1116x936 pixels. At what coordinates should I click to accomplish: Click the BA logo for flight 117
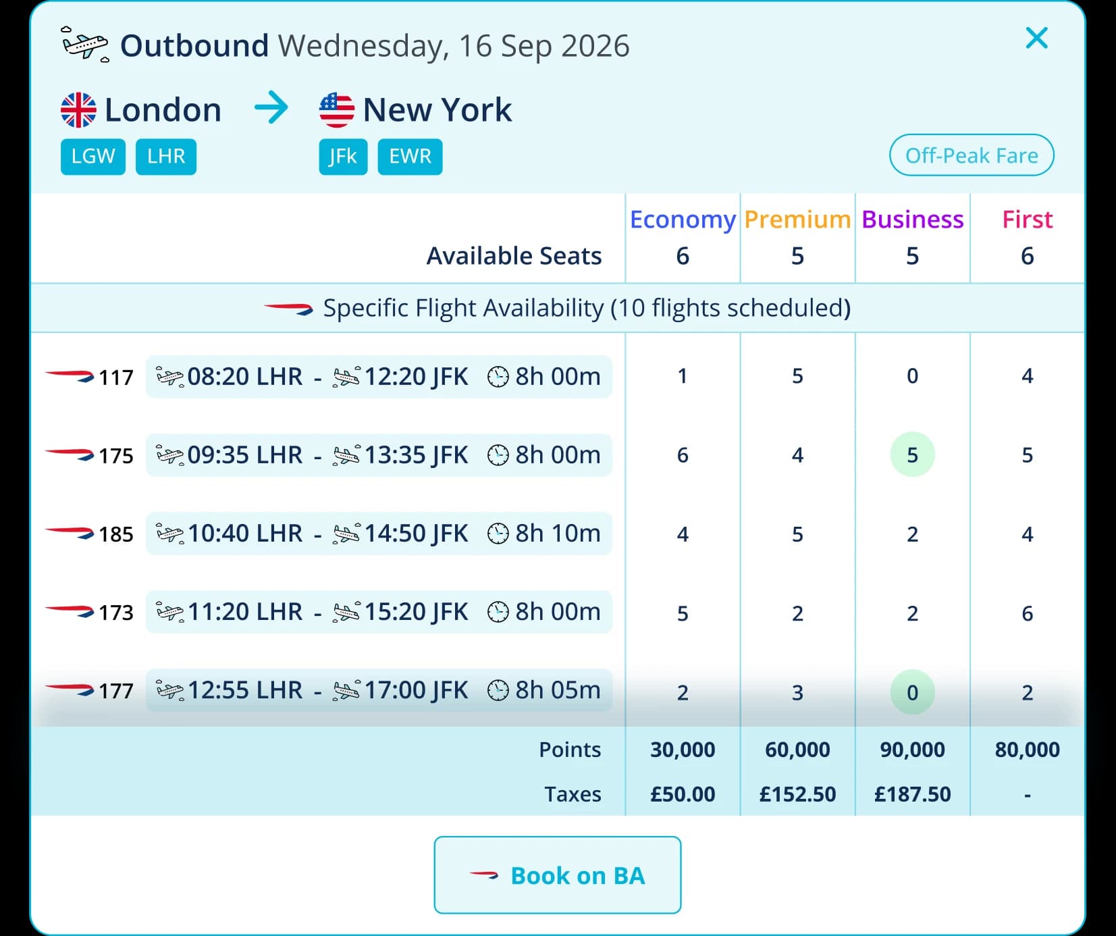click(70, 376)
